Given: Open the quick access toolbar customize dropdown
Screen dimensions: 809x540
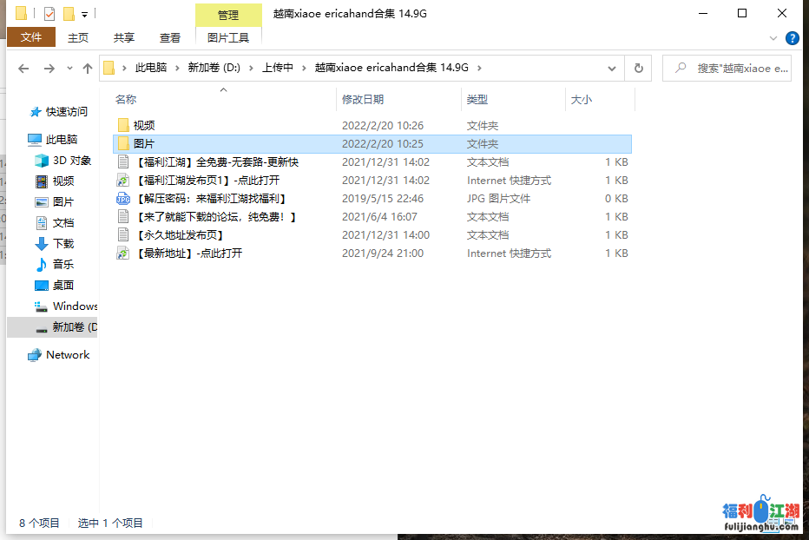Looking at the screenshot, I should click(85, 14).
